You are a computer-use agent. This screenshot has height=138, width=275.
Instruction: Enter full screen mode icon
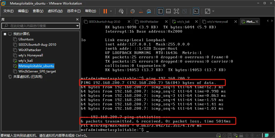coord(176,11)
